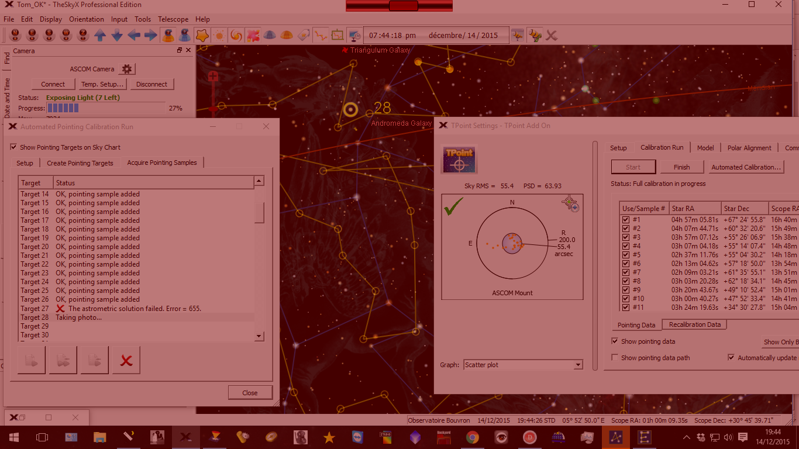The image size is (799, 449).
Task: Open Chrome from the taskbar
Action: pyautogui.click(x=472, y=437)
